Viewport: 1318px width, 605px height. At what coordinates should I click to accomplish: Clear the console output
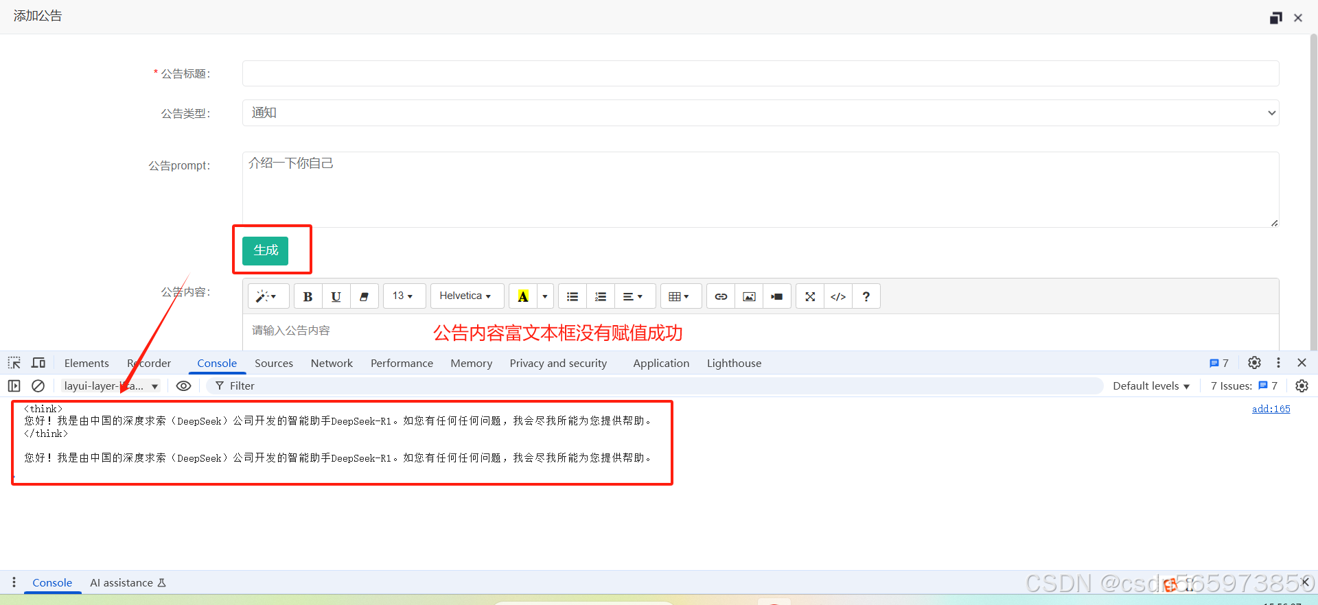pos(38,386)
